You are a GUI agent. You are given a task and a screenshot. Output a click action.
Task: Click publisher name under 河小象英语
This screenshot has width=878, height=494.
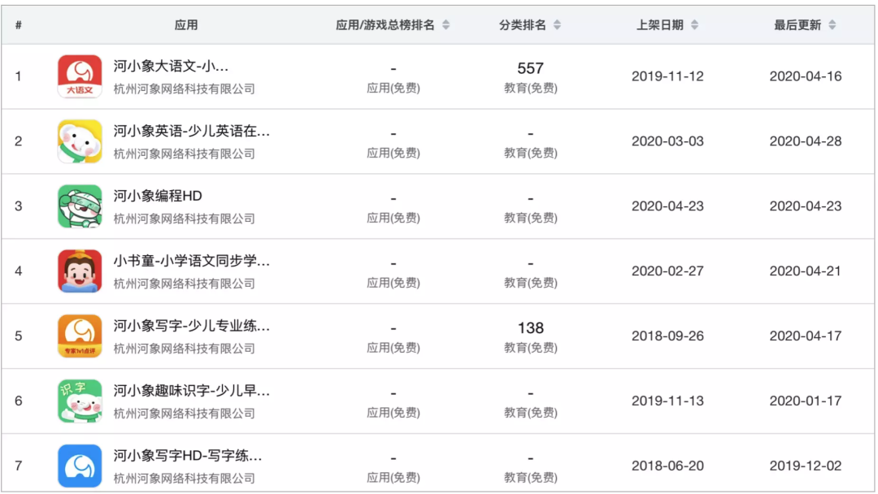click(185, 154)
